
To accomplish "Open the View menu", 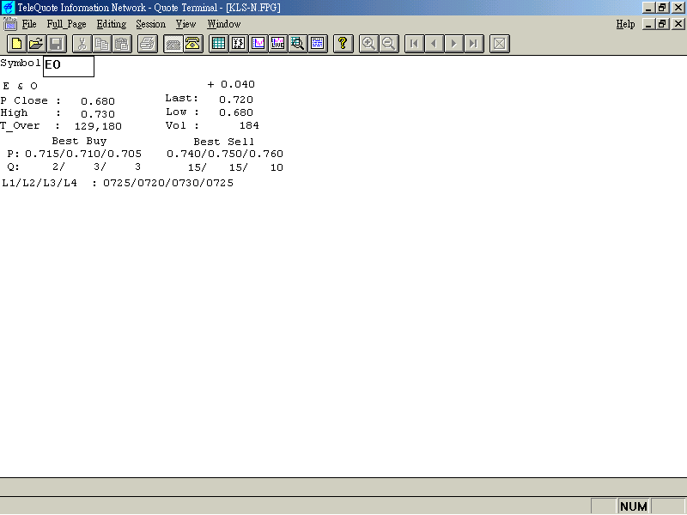I will tap(185, 24).
